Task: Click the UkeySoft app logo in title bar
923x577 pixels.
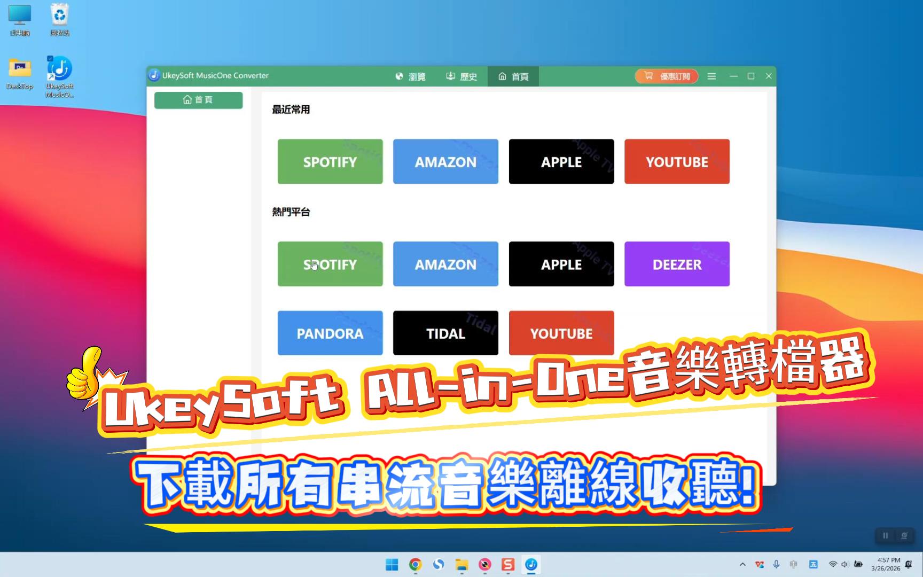Action: click(x=154, y=75)
